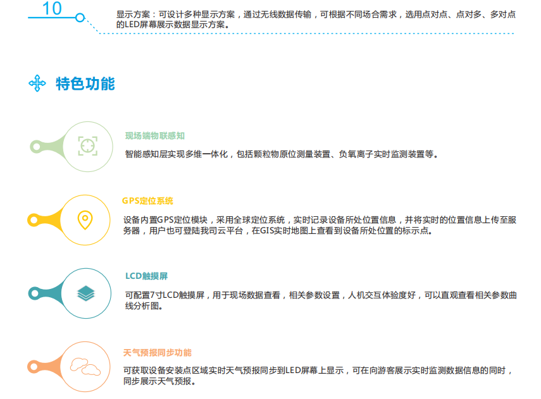Click the yellow GPS location pin icon
This screenshot has height=399, width=541.
(85, 220)
